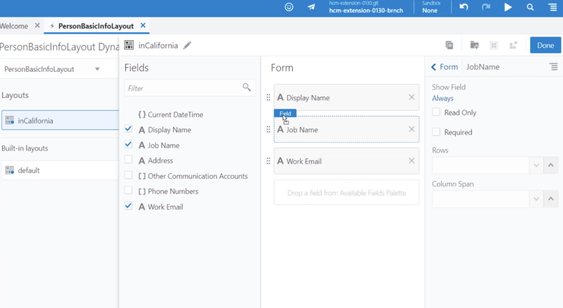Remove Job Name from the form
Screen dimensions: 563x308
point(411,129)
